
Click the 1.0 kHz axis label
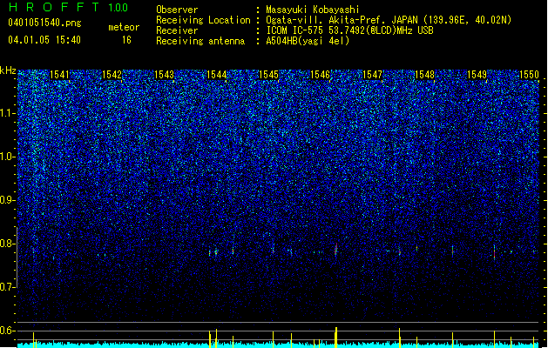coord(8,157)
